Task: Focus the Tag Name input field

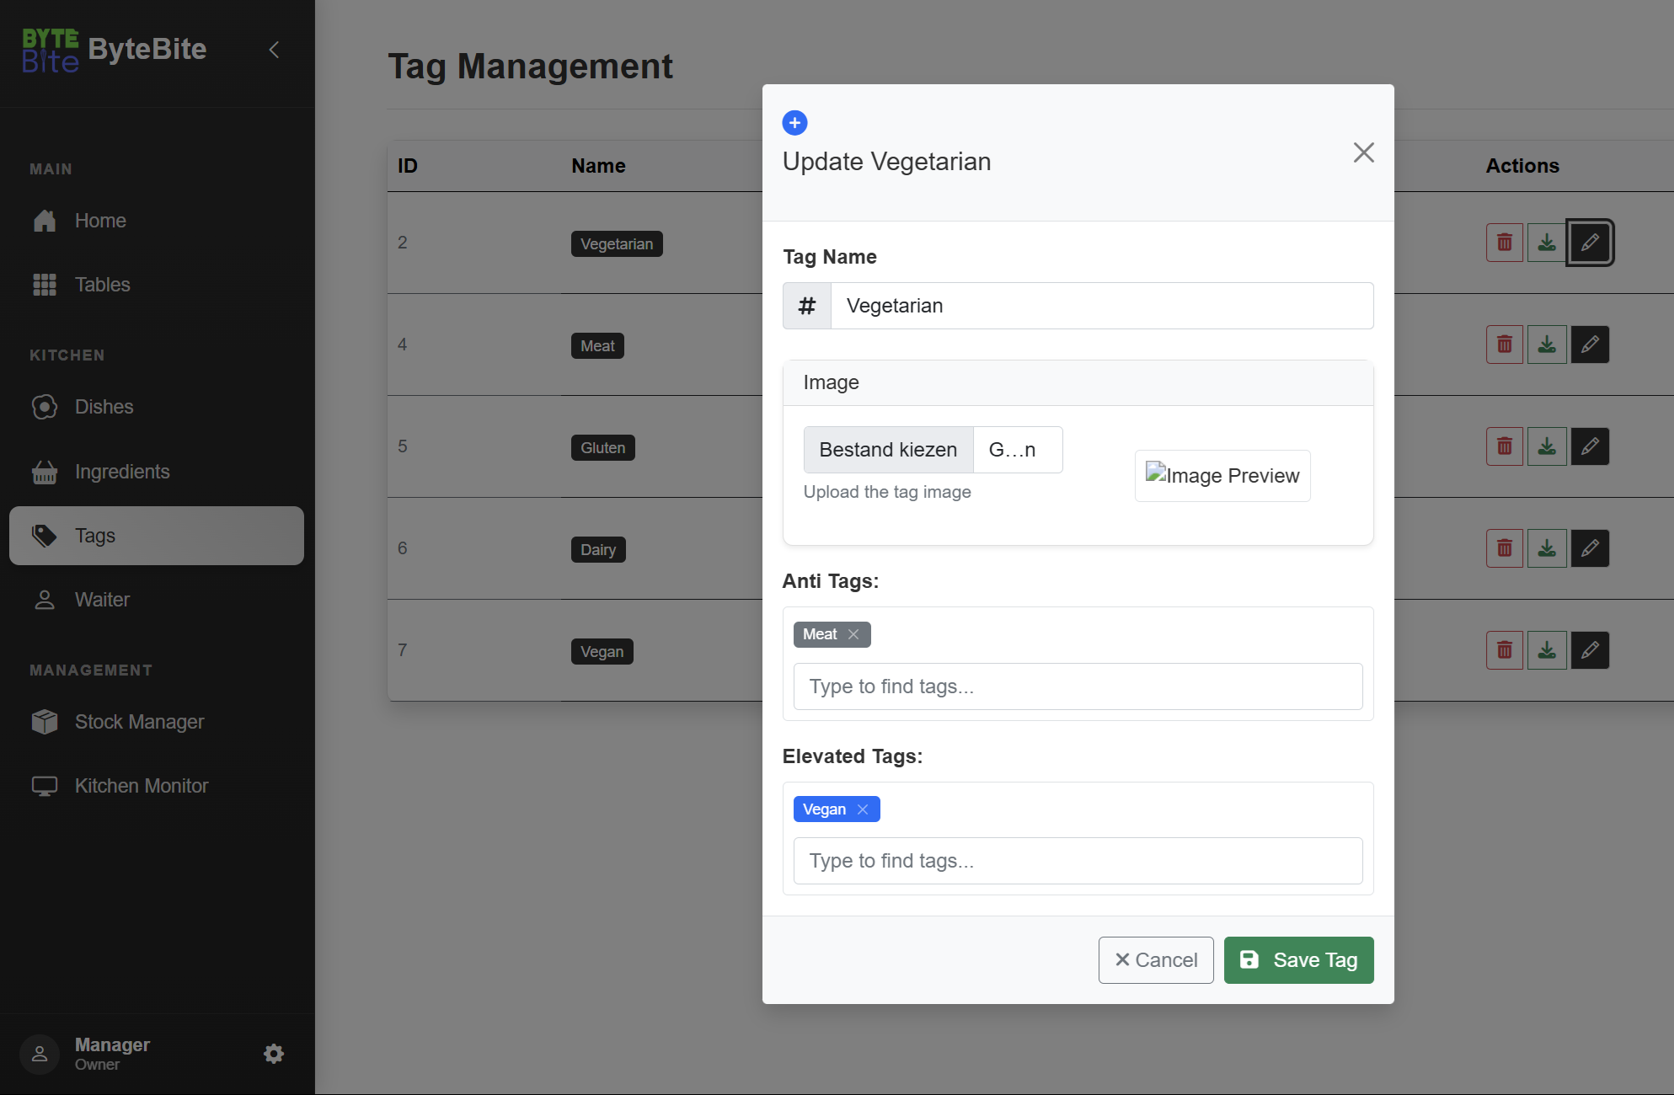Action: (1101, 306)
